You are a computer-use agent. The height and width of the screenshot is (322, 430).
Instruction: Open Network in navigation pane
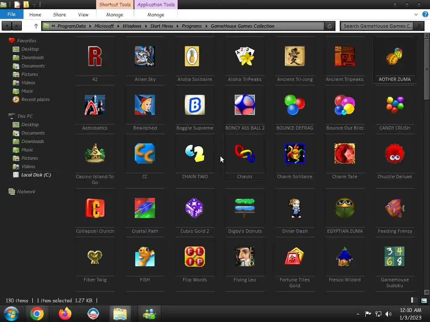pyautogui.click(x=26, y=192)
